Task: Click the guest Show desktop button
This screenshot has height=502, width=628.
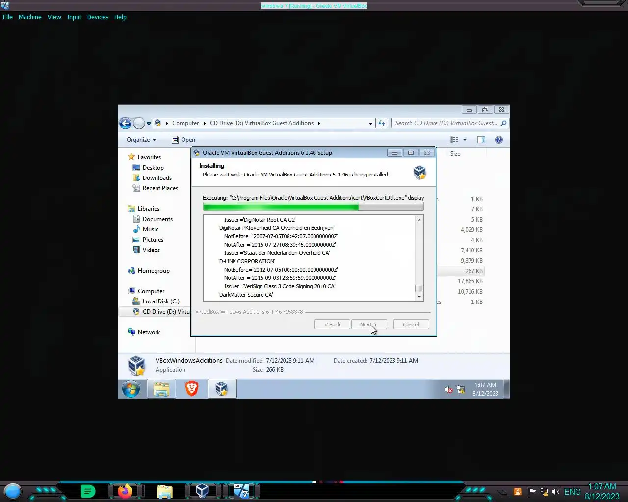Action: tap(507, 389)
